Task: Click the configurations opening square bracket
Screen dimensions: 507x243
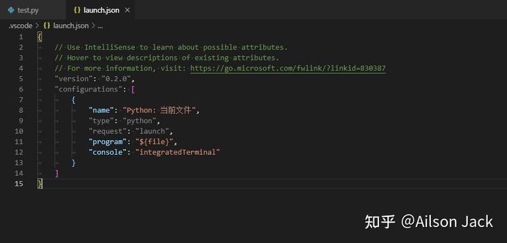Action: point(133,89)
